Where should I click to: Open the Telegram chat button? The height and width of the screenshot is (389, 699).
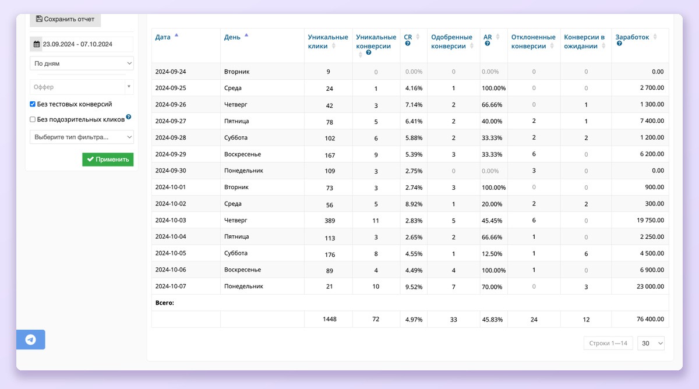click(30, 340)
